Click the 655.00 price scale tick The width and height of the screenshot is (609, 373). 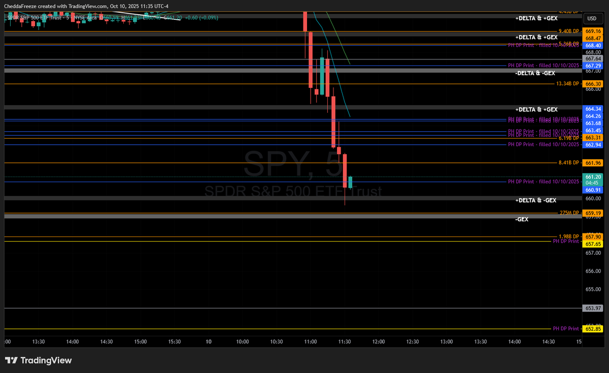(x=593, y=289)
